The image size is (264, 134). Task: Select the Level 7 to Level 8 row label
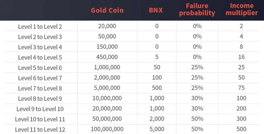tap(40, 88)
